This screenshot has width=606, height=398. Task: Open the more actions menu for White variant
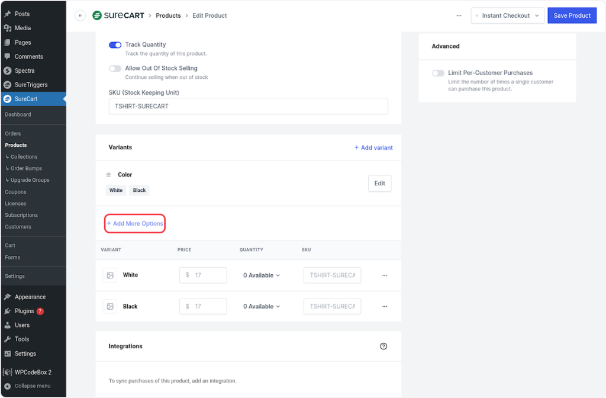pyautogui.click(x=385, y=275)
